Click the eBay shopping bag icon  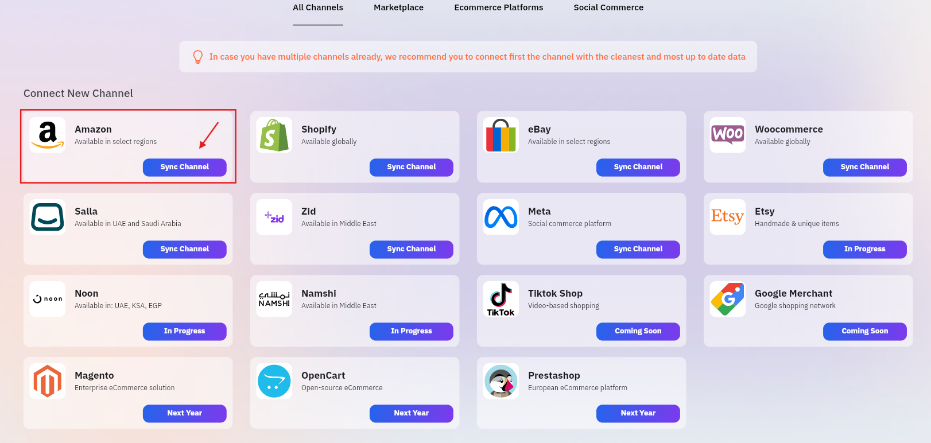[x=501, y=135]
